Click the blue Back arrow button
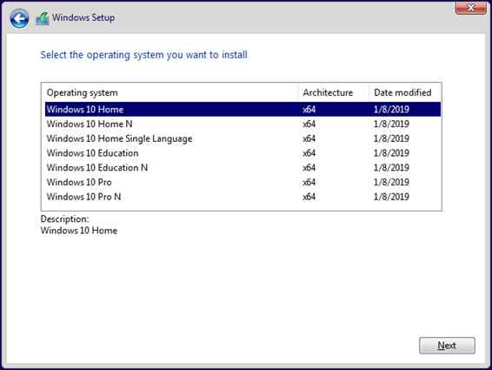The height and width of the screenshot is (370, 492). point(19,18)
